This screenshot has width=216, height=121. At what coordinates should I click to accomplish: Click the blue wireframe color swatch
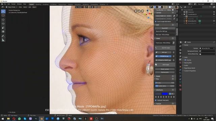[x=165, y=94]
